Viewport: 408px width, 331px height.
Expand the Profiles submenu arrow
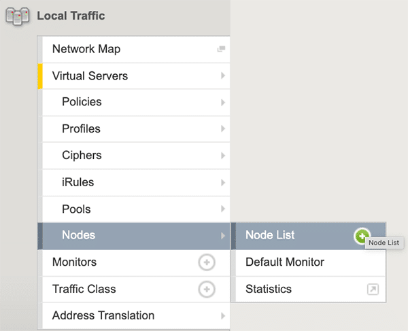pyautogui.click(x=222, y=129)
